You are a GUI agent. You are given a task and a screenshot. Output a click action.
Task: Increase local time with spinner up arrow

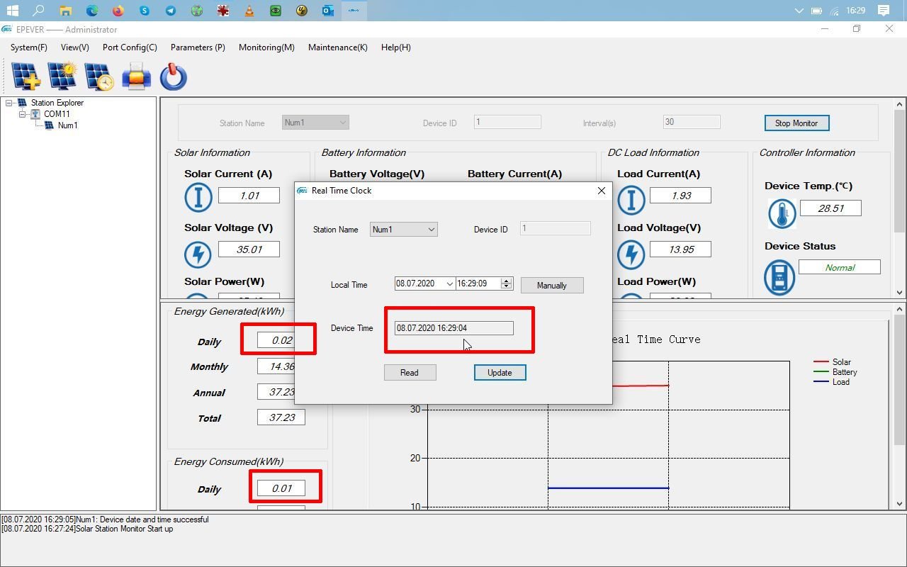coord(506,281)
